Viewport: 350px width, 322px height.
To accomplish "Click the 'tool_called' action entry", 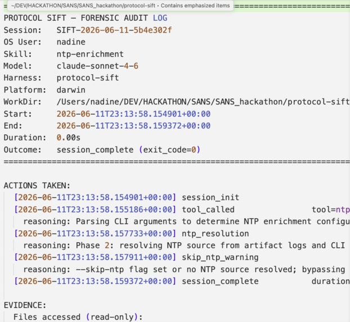I will coord(208,210).
